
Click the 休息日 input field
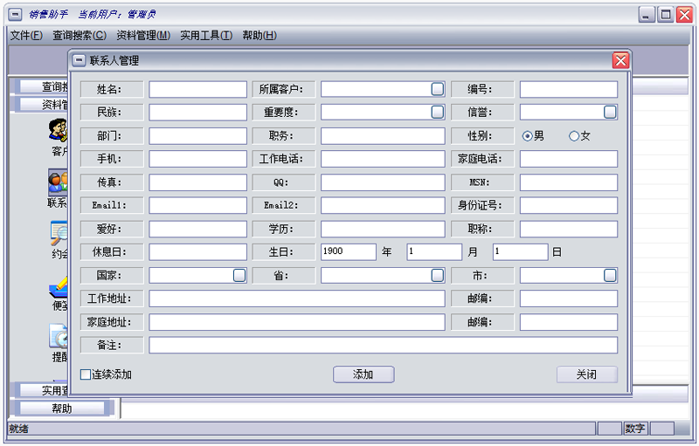pos(198,252)
